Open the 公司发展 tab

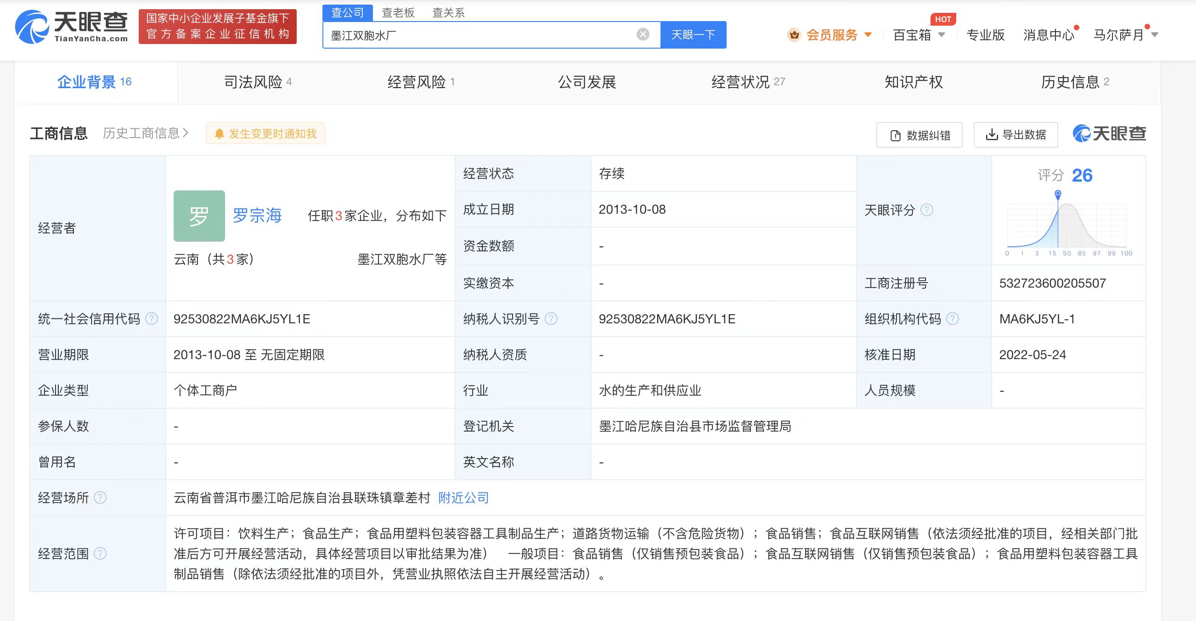pos(587,82)
